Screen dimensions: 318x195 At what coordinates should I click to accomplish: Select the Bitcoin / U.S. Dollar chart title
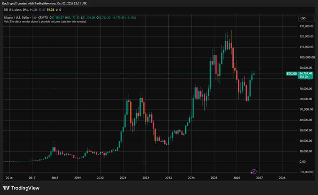coord(26,18)
